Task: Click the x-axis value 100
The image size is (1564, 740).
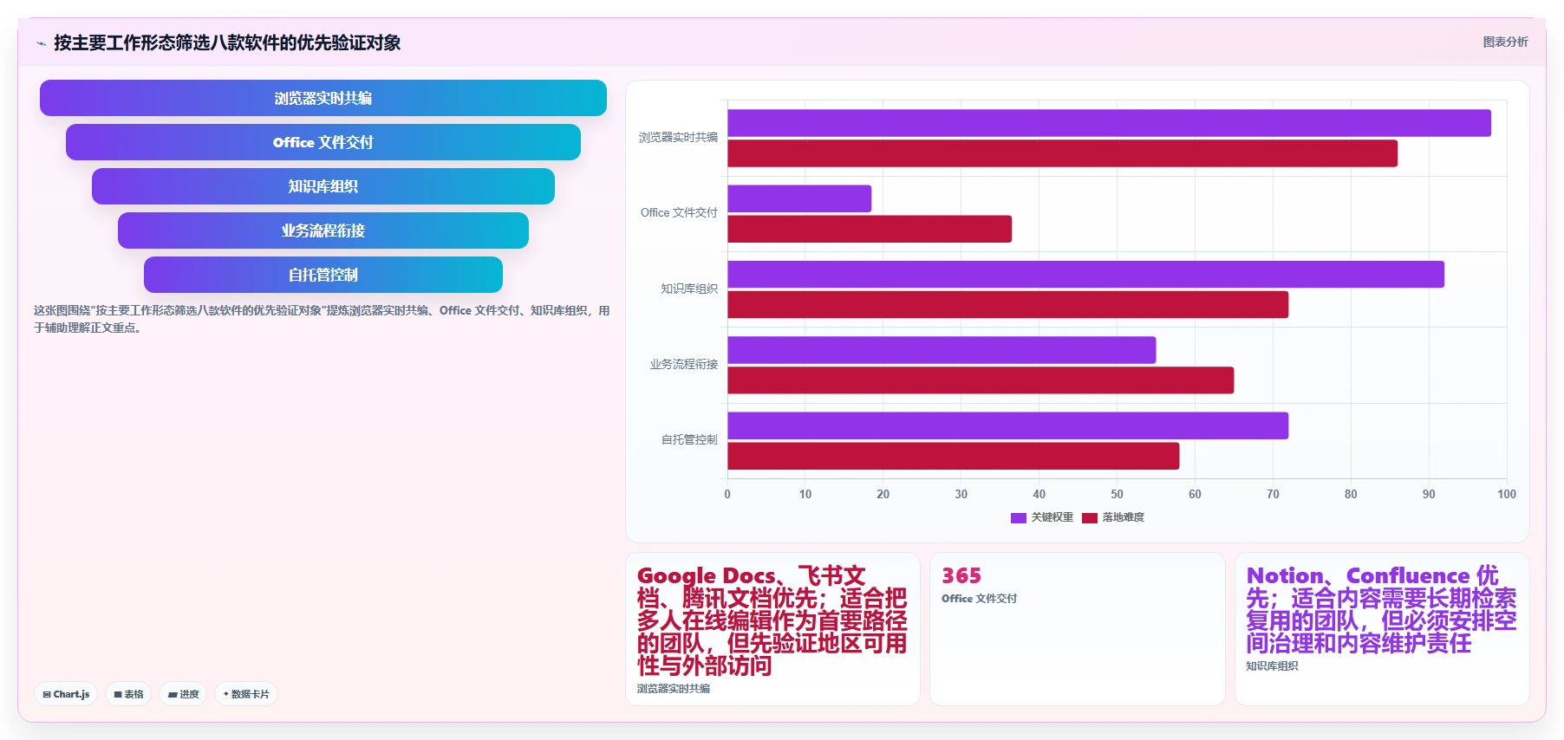Action: pyautogui.click(x=1507, y=494)
